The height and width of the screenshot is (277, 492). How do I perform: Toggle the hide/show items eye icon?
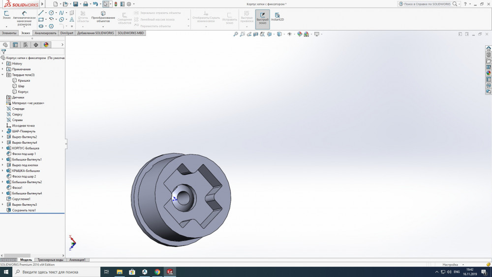point(289,34)
